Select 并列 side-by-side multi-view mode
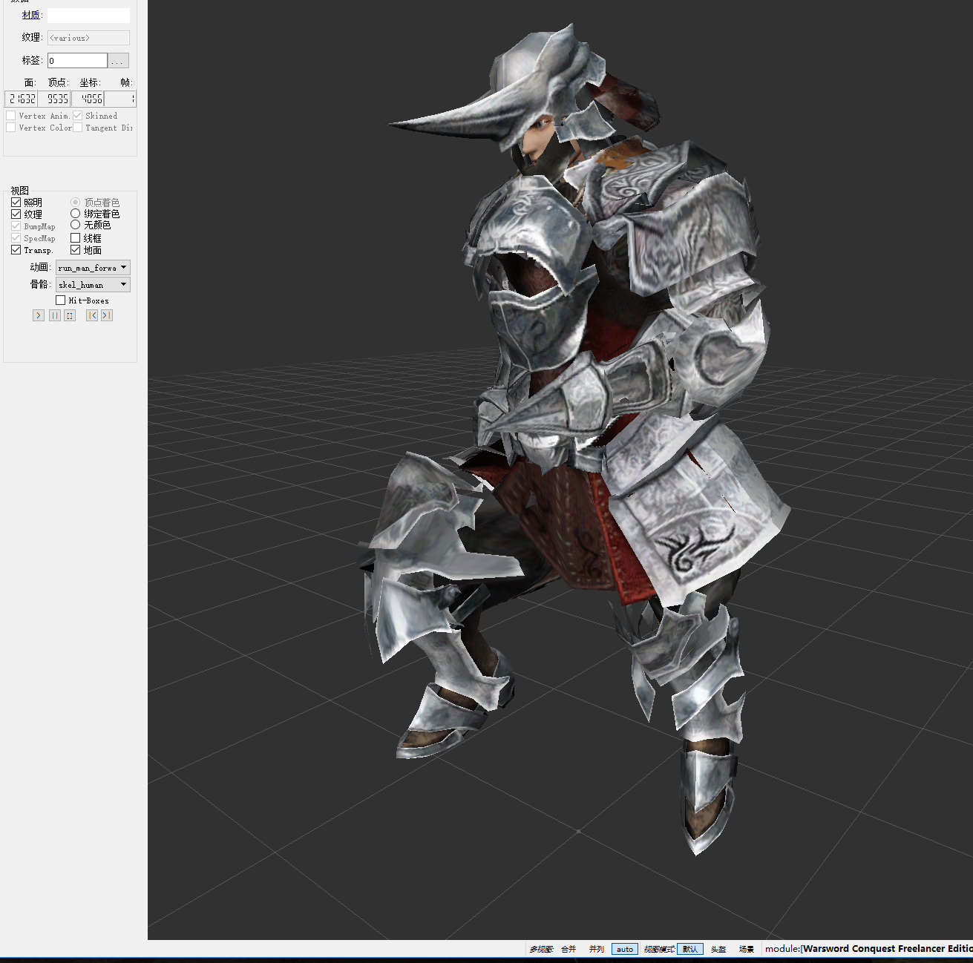Screen dimensions: 973x963 point(597,949)
